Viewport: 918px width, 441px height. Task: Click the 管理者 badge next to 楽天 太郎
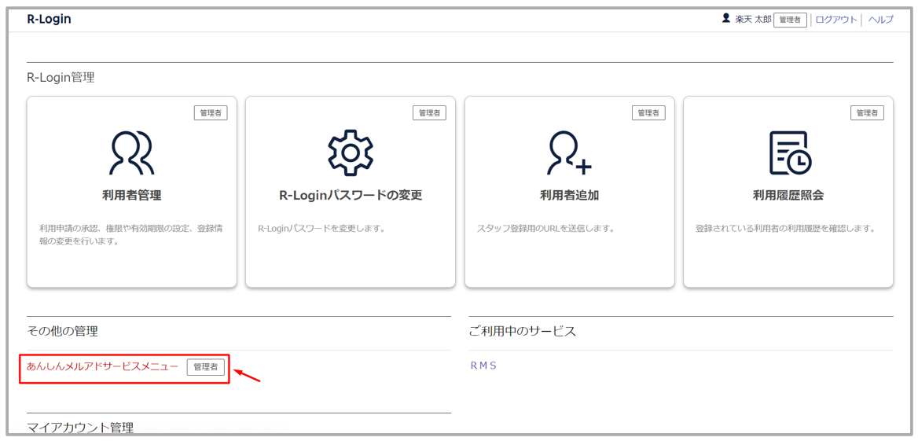[791, 20]
